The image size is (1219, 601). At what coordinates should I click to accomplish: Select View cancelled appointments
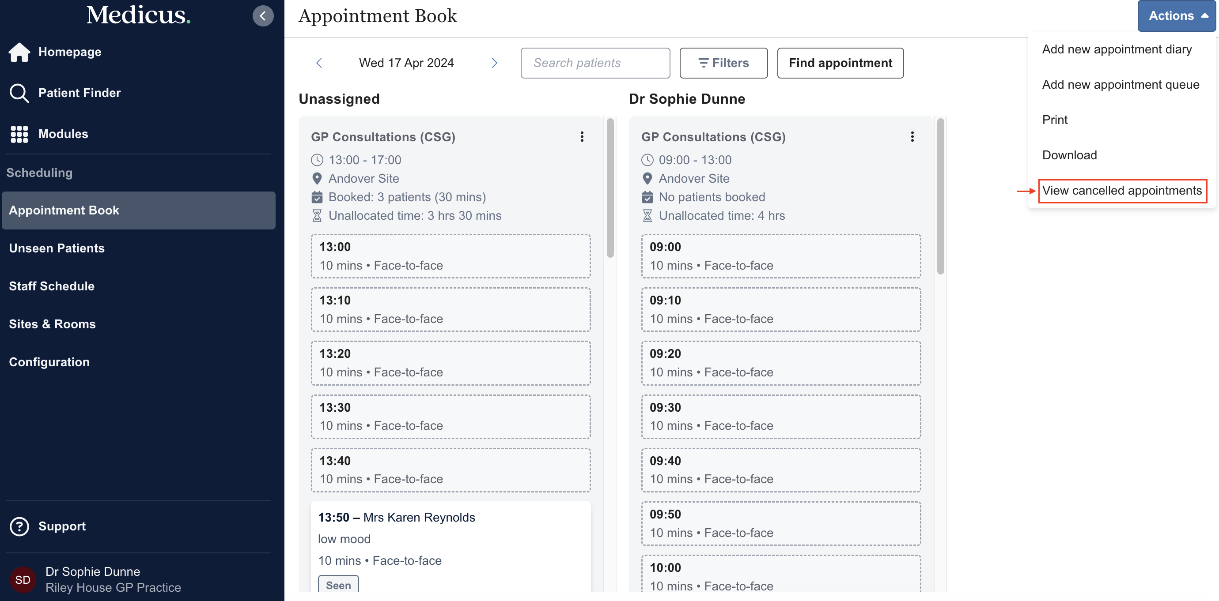(1121, 191)
